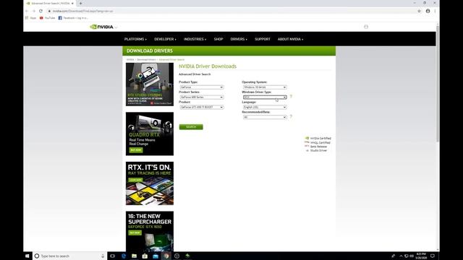Open a new browser tab
This screenshot has width=463, height=260.
tap(80, 3)
